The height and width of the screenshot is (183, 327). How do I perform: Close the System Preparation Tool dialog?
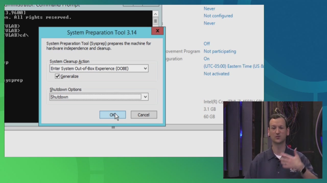(157, 31)
